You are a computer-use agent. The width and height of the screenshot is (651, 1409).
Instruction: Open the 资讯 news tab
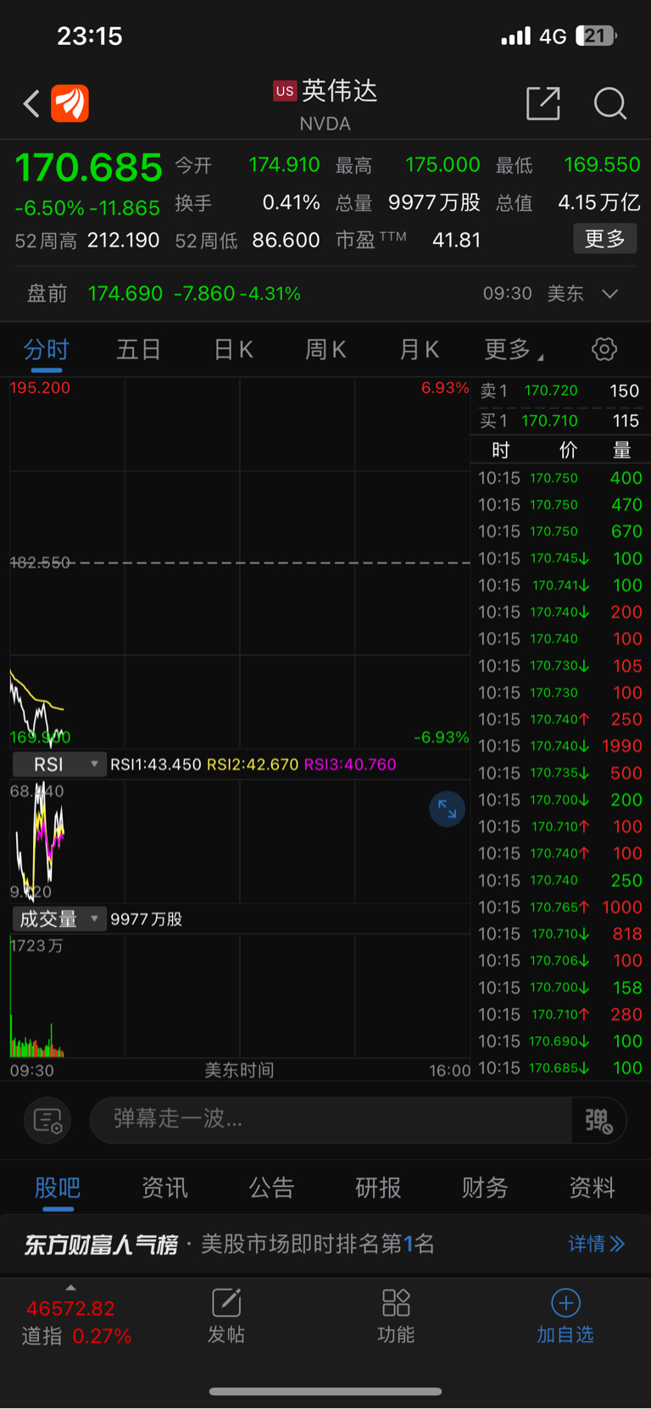pyautogui.click(x=164, y=1188)
